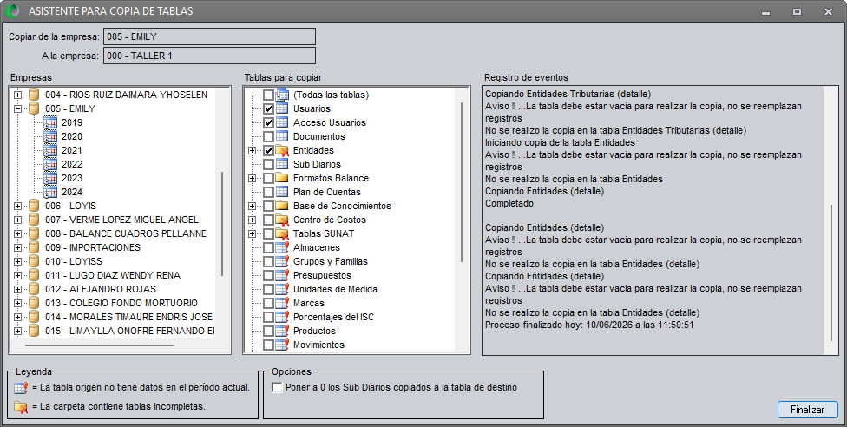Expand the Formatos Balance folder
847x427 pixels.
click(x=252, y=179)
